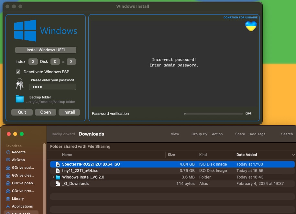Click the Password verification progress bar
Viewport: 296px width, 214px height.
213,114
